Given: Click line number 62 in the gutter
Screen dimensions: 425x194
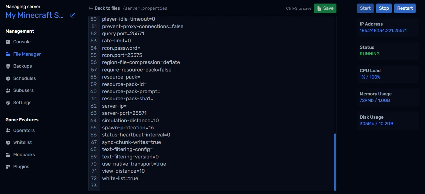Looking at the screenshot, I should tap(94, 106).
